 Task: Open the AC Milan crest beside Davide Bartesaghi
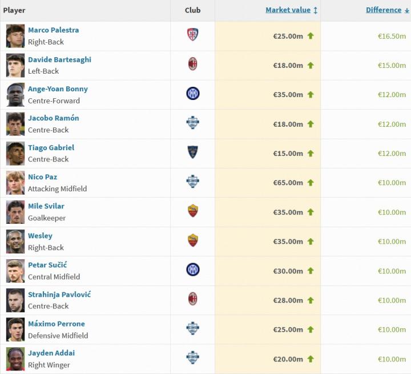coord(192,65)
